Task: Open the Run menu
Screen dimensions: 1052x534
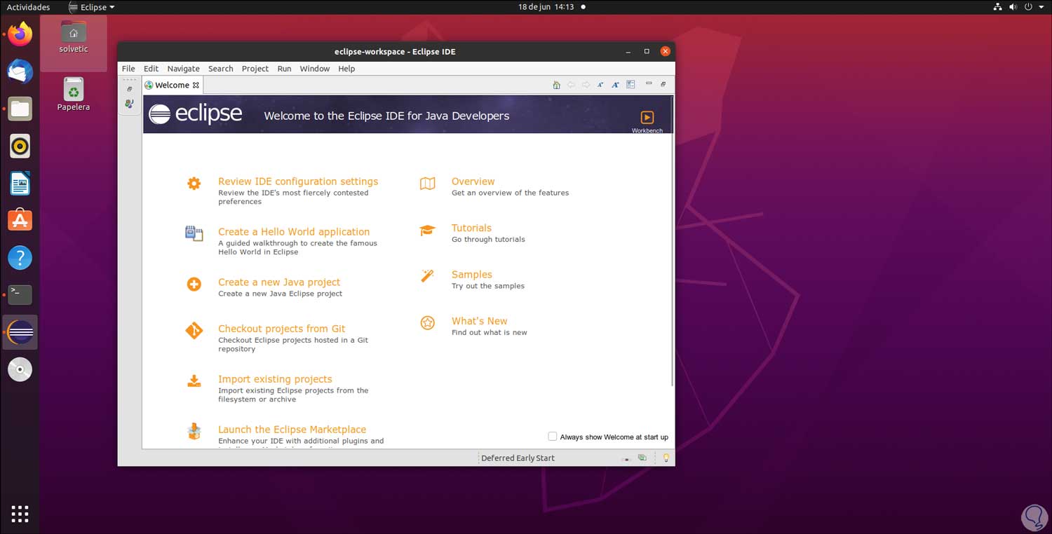Action: [x=284, y=69]
